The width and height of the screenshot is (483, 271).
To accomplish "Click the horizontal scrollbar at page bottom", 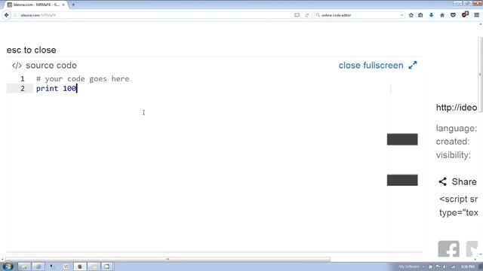I will [168, 259].
